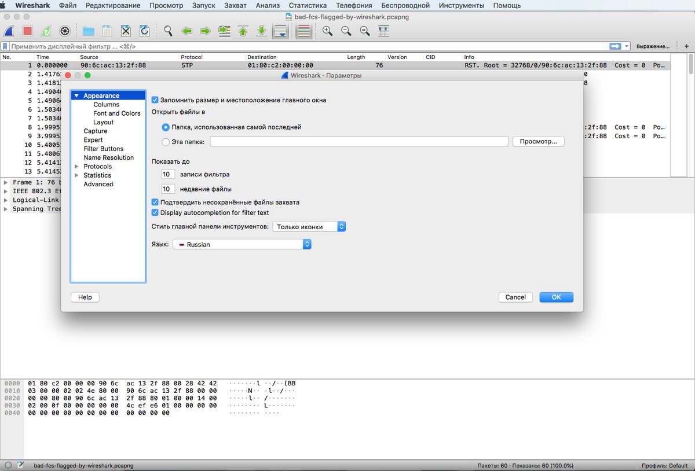Viewport: 695px width, 471px height.
Task: Toggle Display autocompletion for filter text
Action: point(155,212)
